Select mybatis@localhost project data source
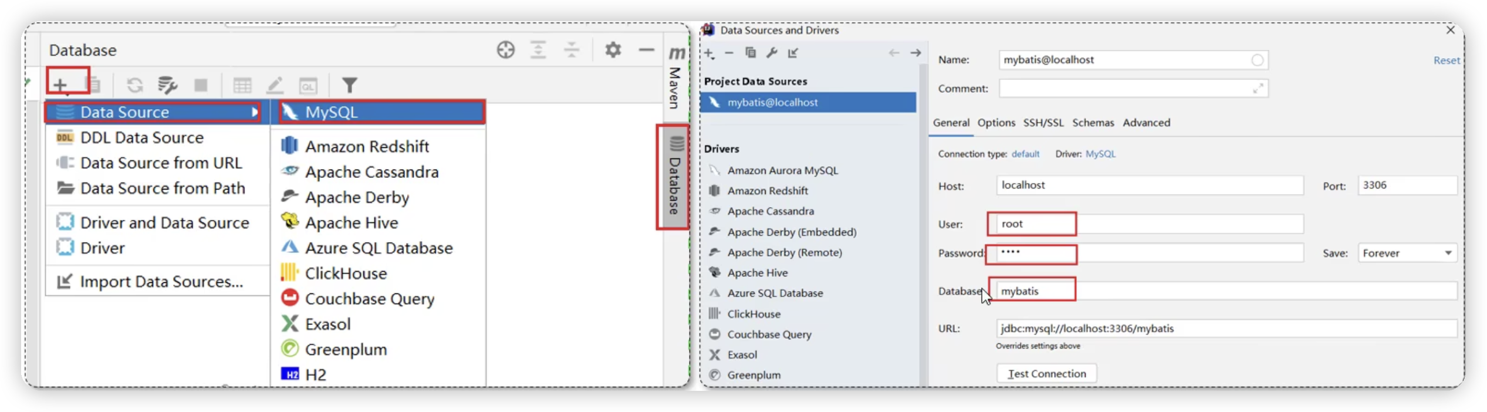1487x412 pixels. pyautogui.click(x=807, y=102)
